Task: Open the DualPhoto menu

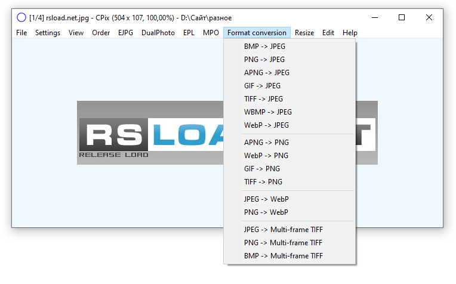Action: click(x=158, y=33)
